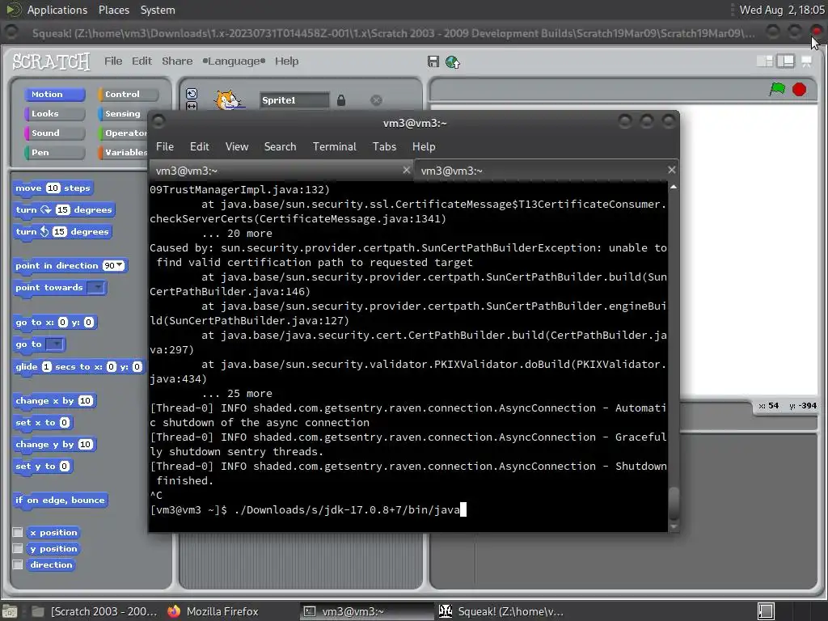Open the terminal's View menu
Viewport: 828px width, 621px height.
(x=237, y=147)
